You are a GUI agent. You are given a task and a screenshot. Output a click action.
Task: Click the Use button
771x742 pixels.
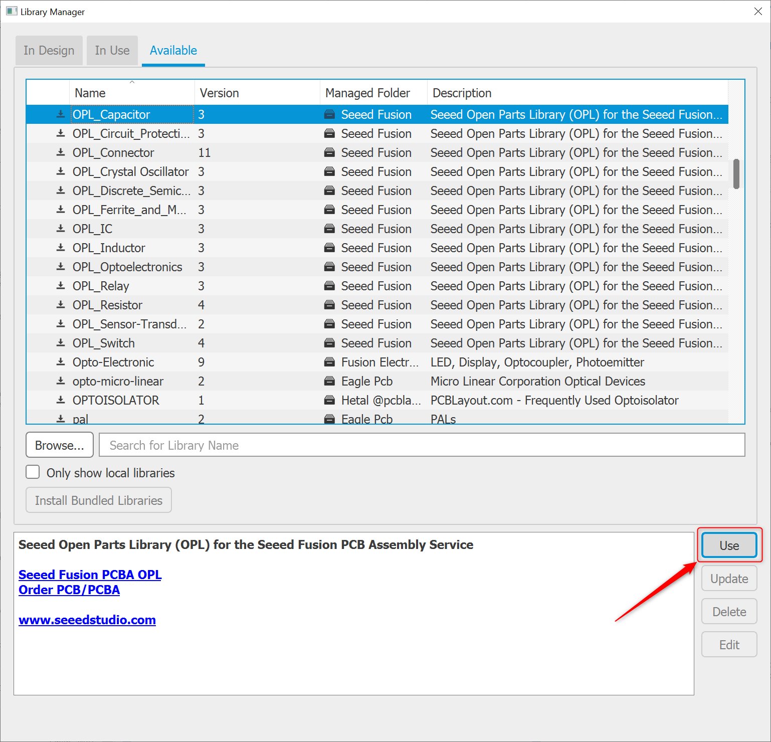[729, 545]
